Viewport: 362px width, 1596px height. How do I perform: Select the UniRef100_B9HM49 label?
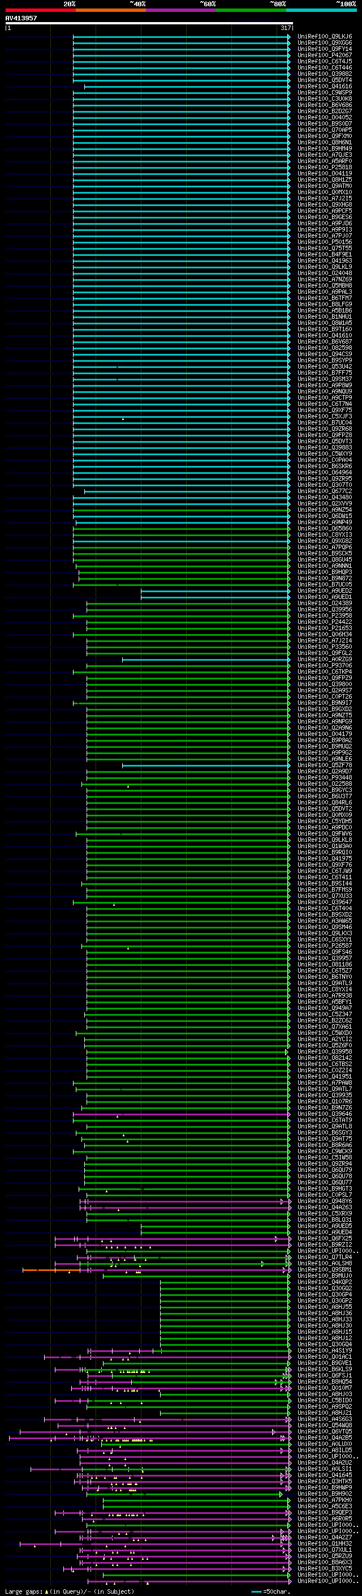325,149
